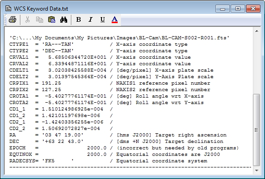The image size is (265, 179).
Task: Click in the RADECSYS 'FK5' text line
Action: click(x=108, y=161)
